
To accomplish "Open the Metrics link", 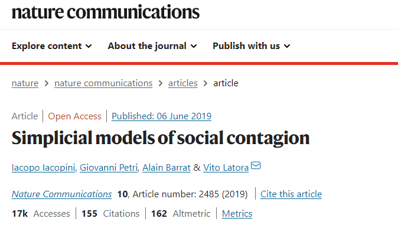I will (x=237, y=214).
